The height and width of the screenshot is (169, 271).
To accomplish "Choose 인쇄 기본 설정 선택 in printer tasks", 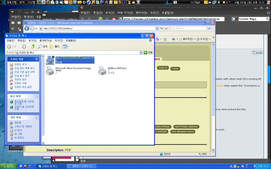I will (x=24, y=72).
